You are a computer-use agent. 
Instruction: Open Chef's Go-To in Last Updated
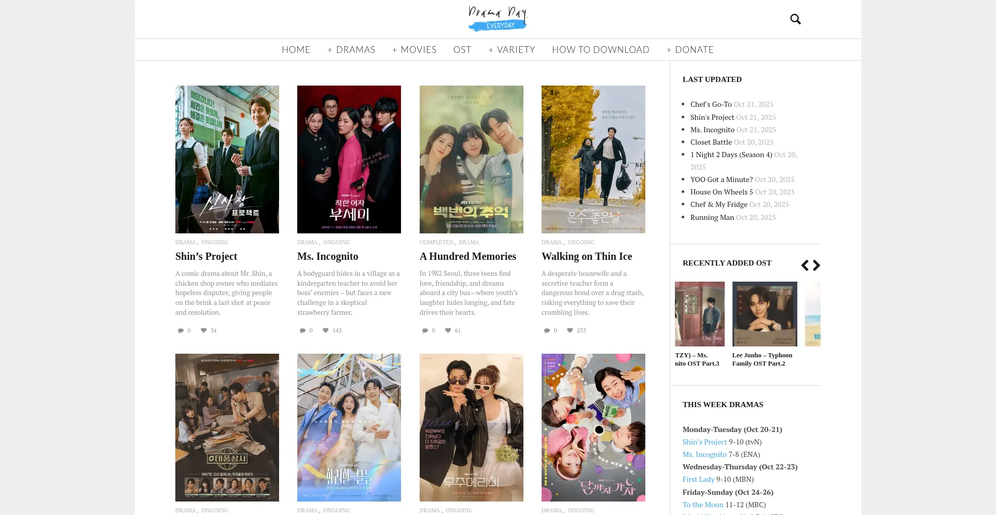click(x=711, y=104)
